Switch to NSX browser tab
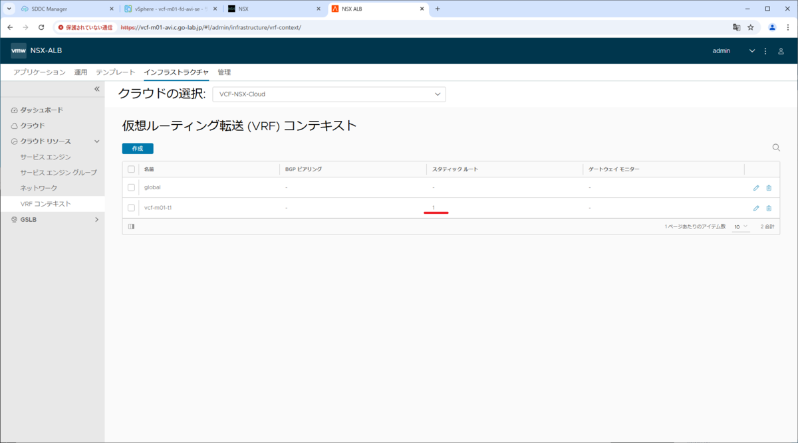This screenshot has height=443, width=798. [273, 9]
